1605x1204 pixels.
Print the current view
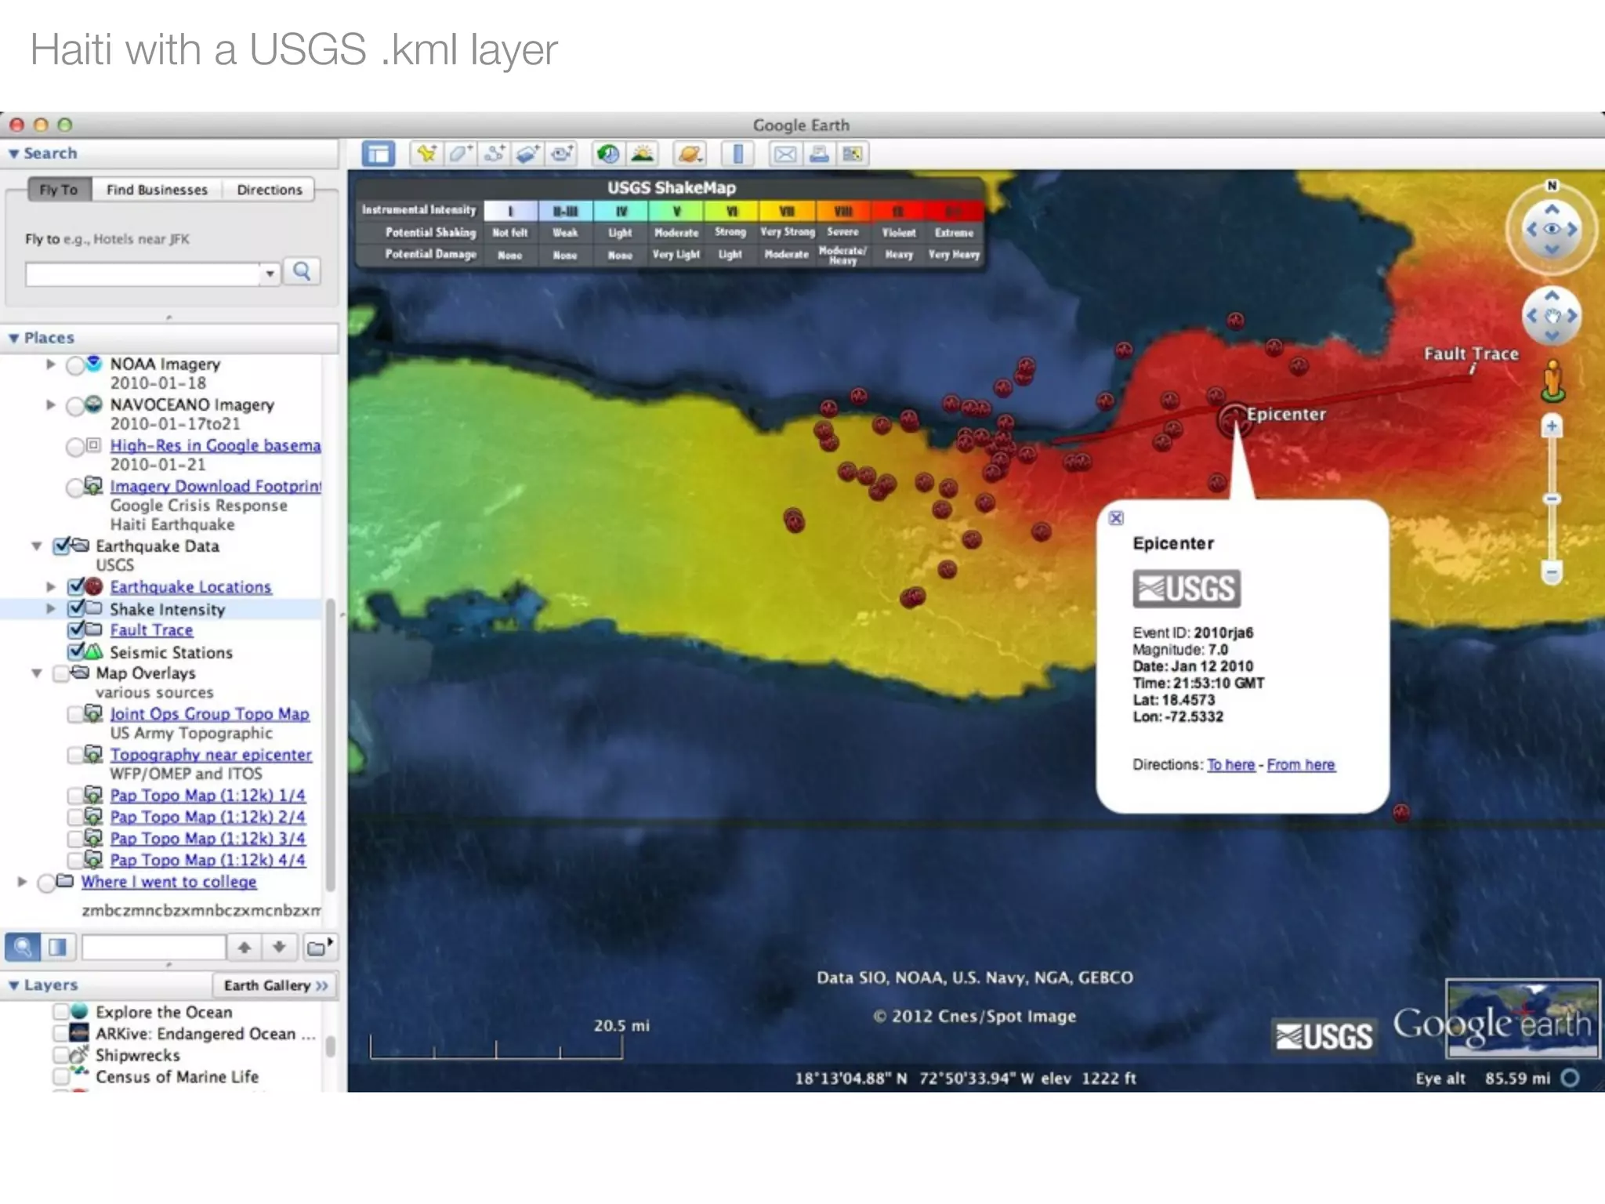point(819,154)
